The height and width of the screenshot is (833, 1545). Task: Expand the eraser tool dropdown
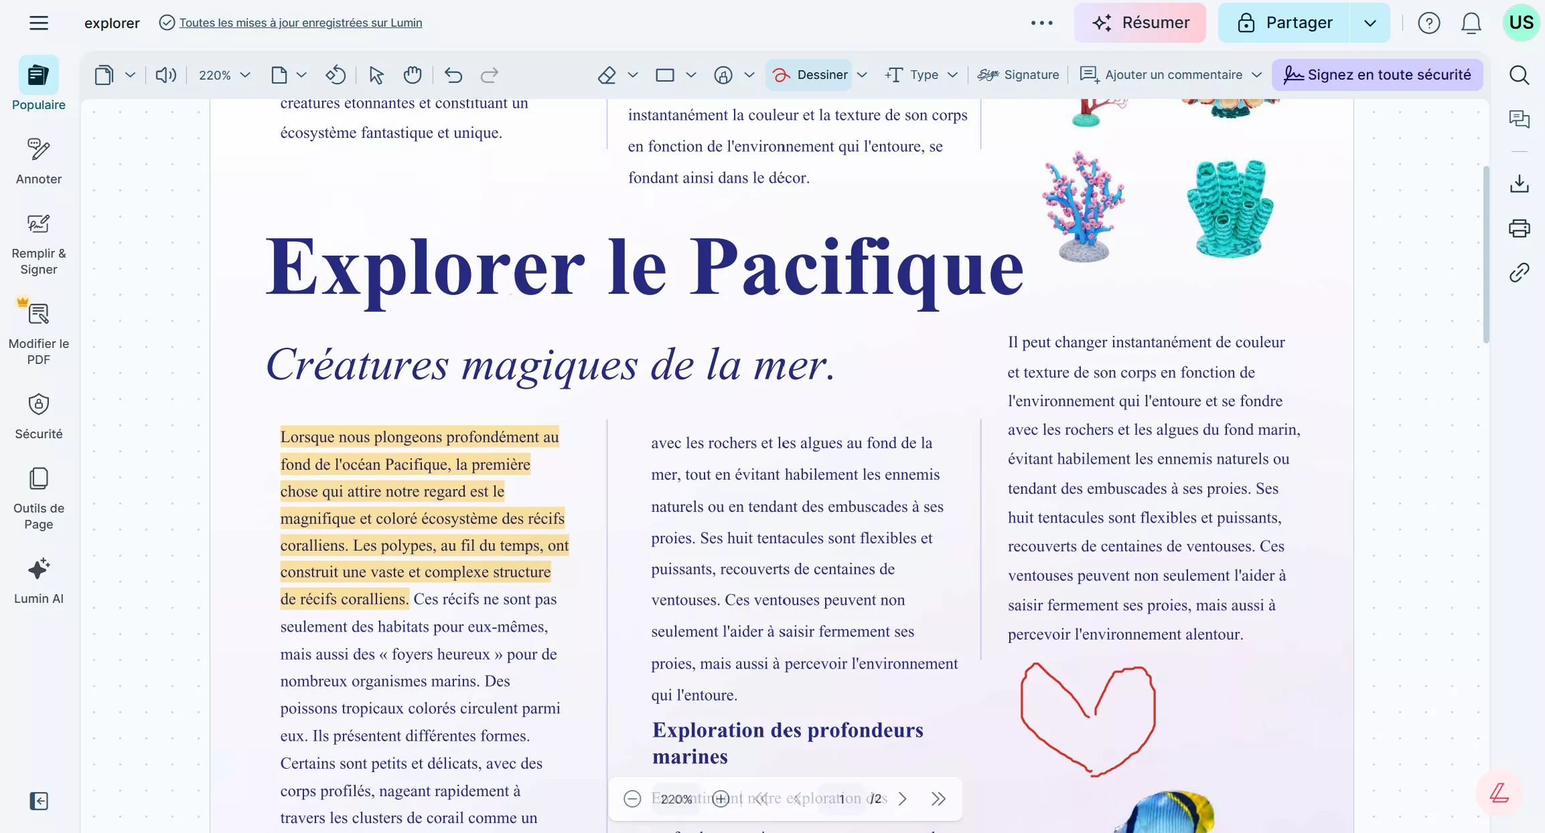tap(633, 75)
